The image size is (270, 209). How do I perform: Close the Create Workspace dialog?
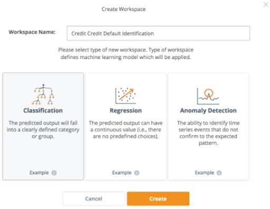(266, 4)
